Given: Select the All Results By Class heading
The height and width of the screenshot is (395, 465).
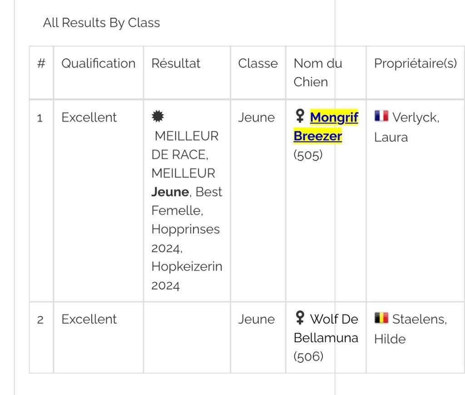Looking at the screenshot, I should pyautogui.click(x=101, y=23).
